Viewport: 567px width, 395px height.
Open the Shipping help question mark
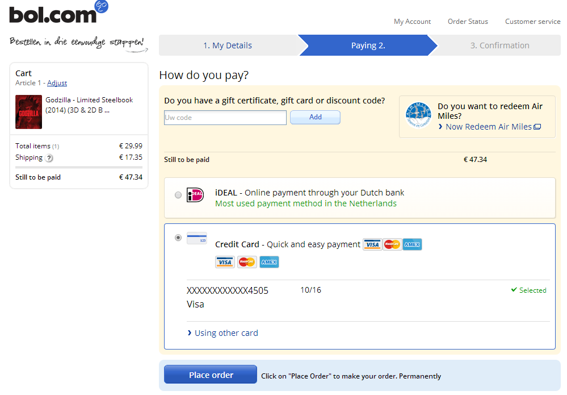pos(49,158)
